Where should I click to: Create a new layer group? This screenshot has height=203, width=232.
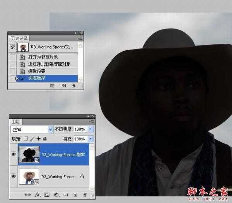click(x=66, y=195)
